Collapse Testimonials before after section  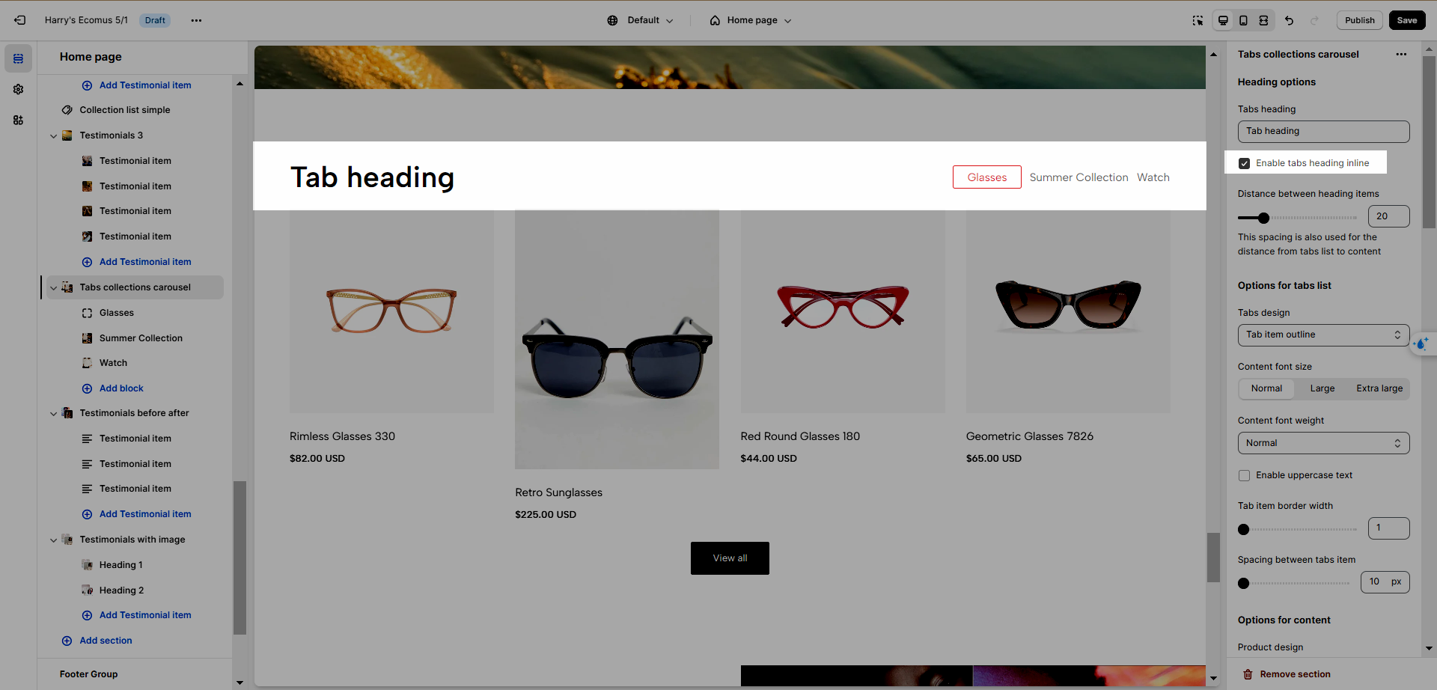coord(53,414)
